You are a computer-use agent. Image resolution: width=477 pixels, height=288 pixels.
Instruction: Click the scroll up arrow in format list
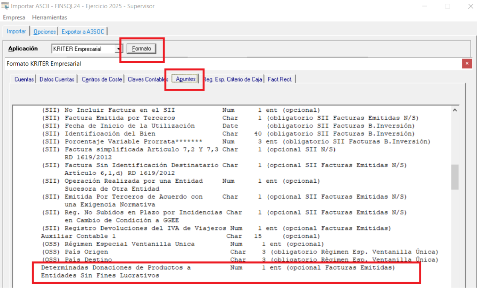point(455,111)
